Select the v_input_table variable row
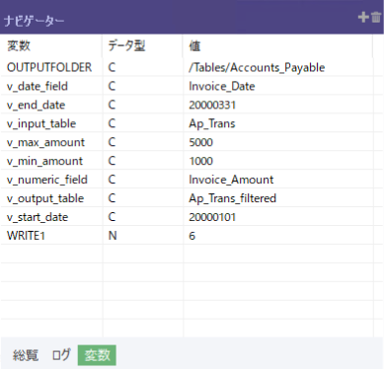Image resolution: width=384 pixels, height=369 pixels. coord(187,123)
